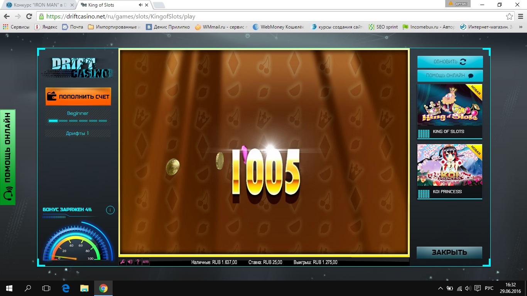This screenshot has width=527, height=296.
Task: Close the King of Slots tab
Action: pos(147,5)
